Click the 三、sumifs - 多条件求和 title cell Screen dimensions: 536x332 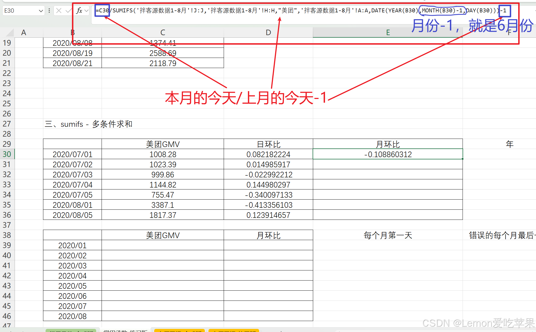click(88, 124)
